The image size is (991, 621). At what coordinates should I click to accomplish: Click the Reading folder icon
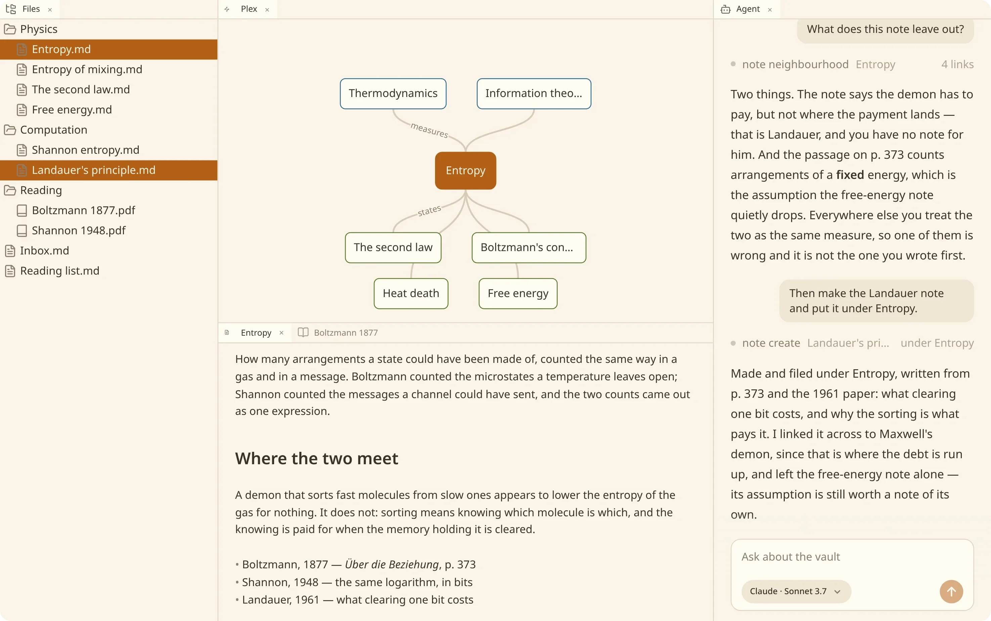tap(10, 190)
